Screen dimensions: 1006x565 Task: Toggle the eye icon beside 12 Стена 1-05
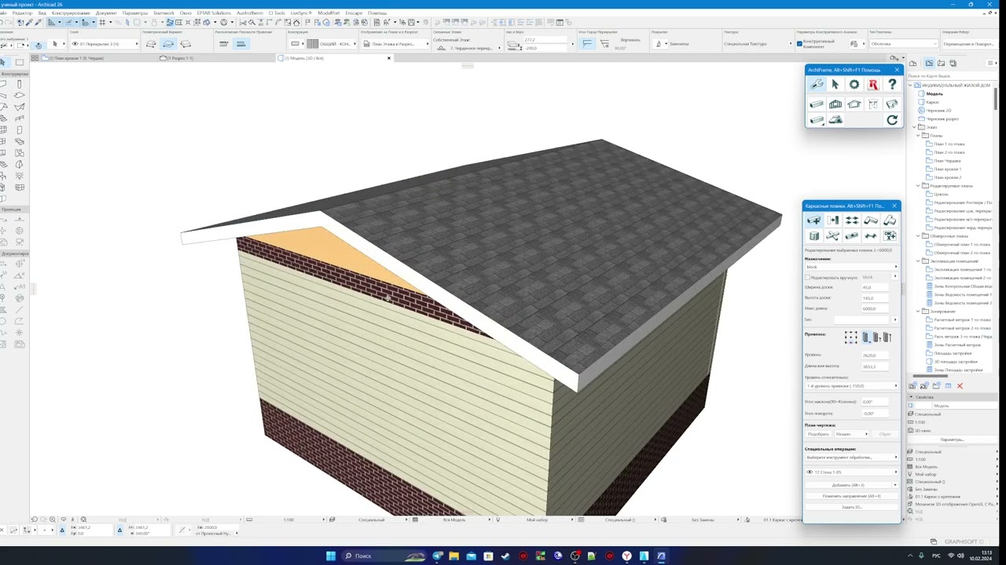point(810,472)
